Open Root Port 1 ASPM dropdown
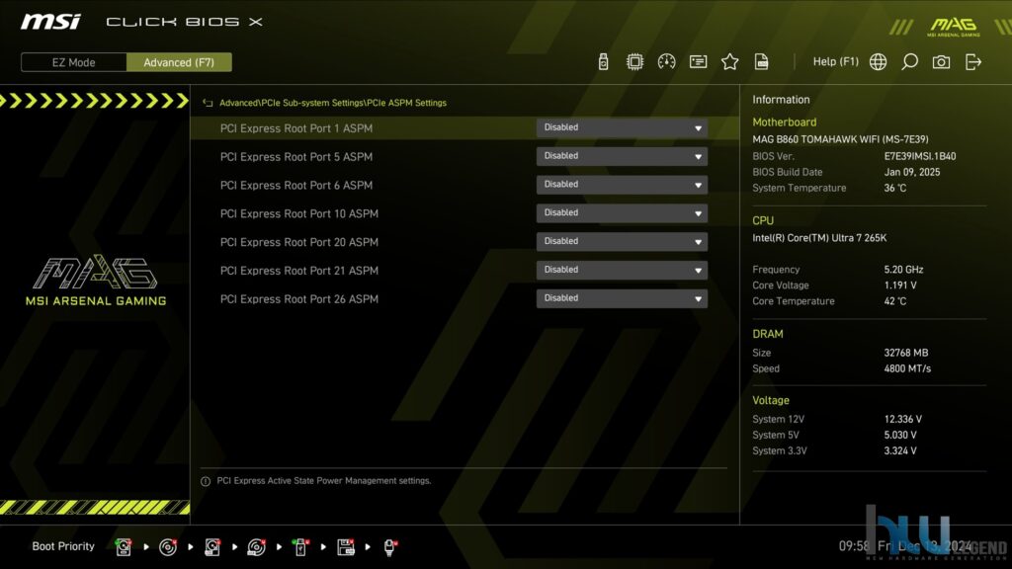 pos(622,127)
